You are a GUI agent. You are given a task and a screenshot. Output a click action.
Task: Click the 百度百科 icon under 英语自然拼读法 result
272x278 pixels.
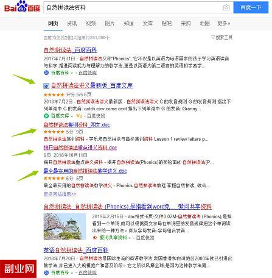(x=46, y=273)
